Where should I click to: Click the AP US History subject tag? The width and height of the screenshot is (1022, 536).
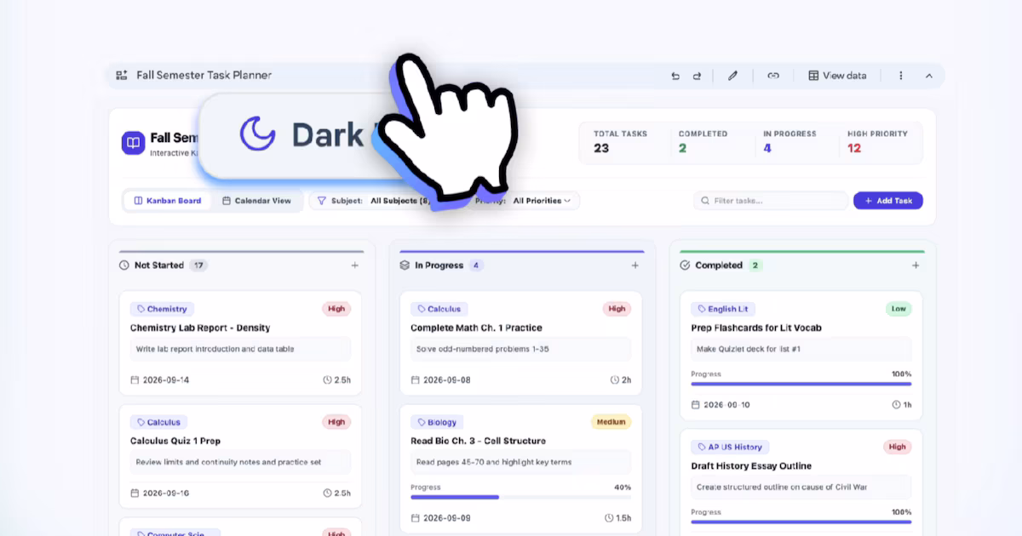point(730,447)
